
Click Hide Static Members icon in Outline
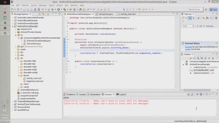click(205, 58)
